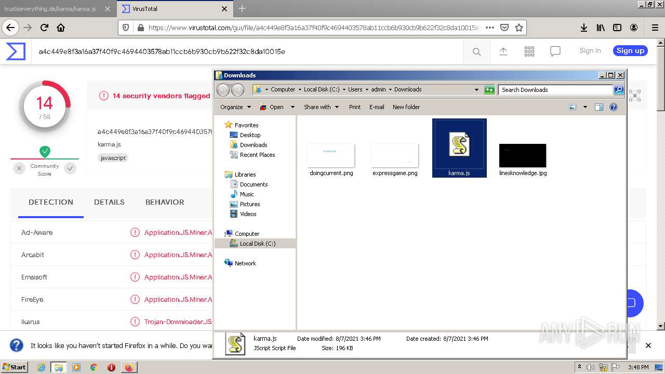This screenshot has width=665, height=374.
Task: Click VirusTotal upload file icon
Action: click(503, 51)
